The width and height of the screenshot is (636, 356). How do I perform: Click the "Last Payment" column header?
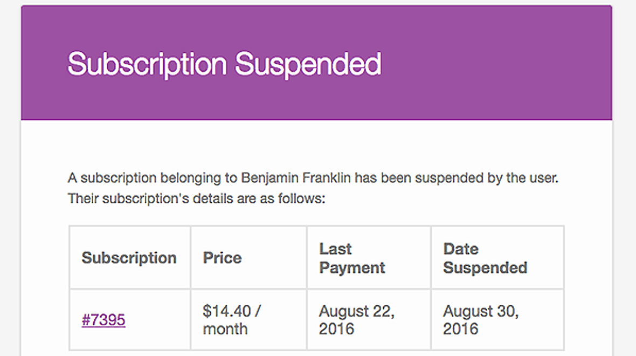point(352,258)
